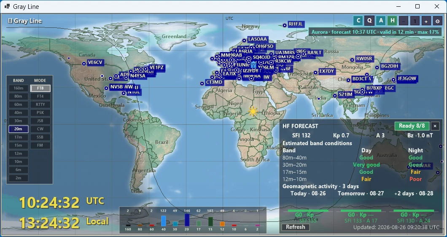447x237 pixels.
Task: Select the 60m band
Action: tap(18, 105)
